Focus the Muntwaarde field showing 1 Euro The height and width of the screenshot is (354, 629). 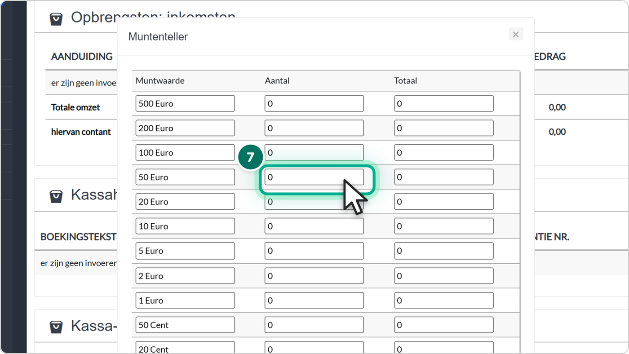[185, 300]
